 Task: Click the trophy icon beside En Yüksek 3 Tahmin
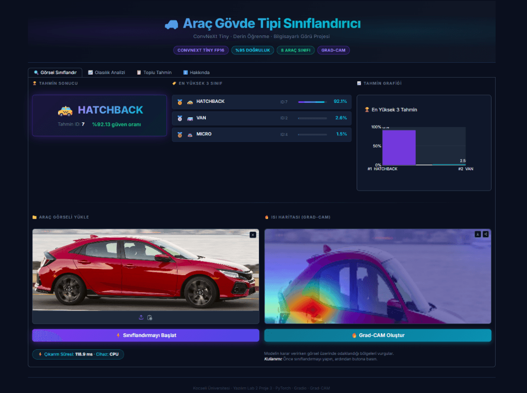[x=367, y=110]
